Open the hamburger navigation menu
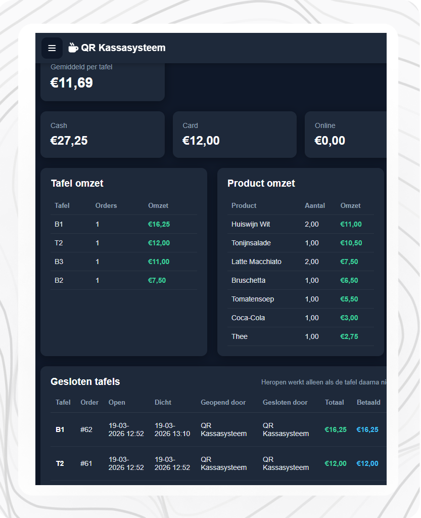The width and height of the screenshot is (421, 518). [52, 48]
